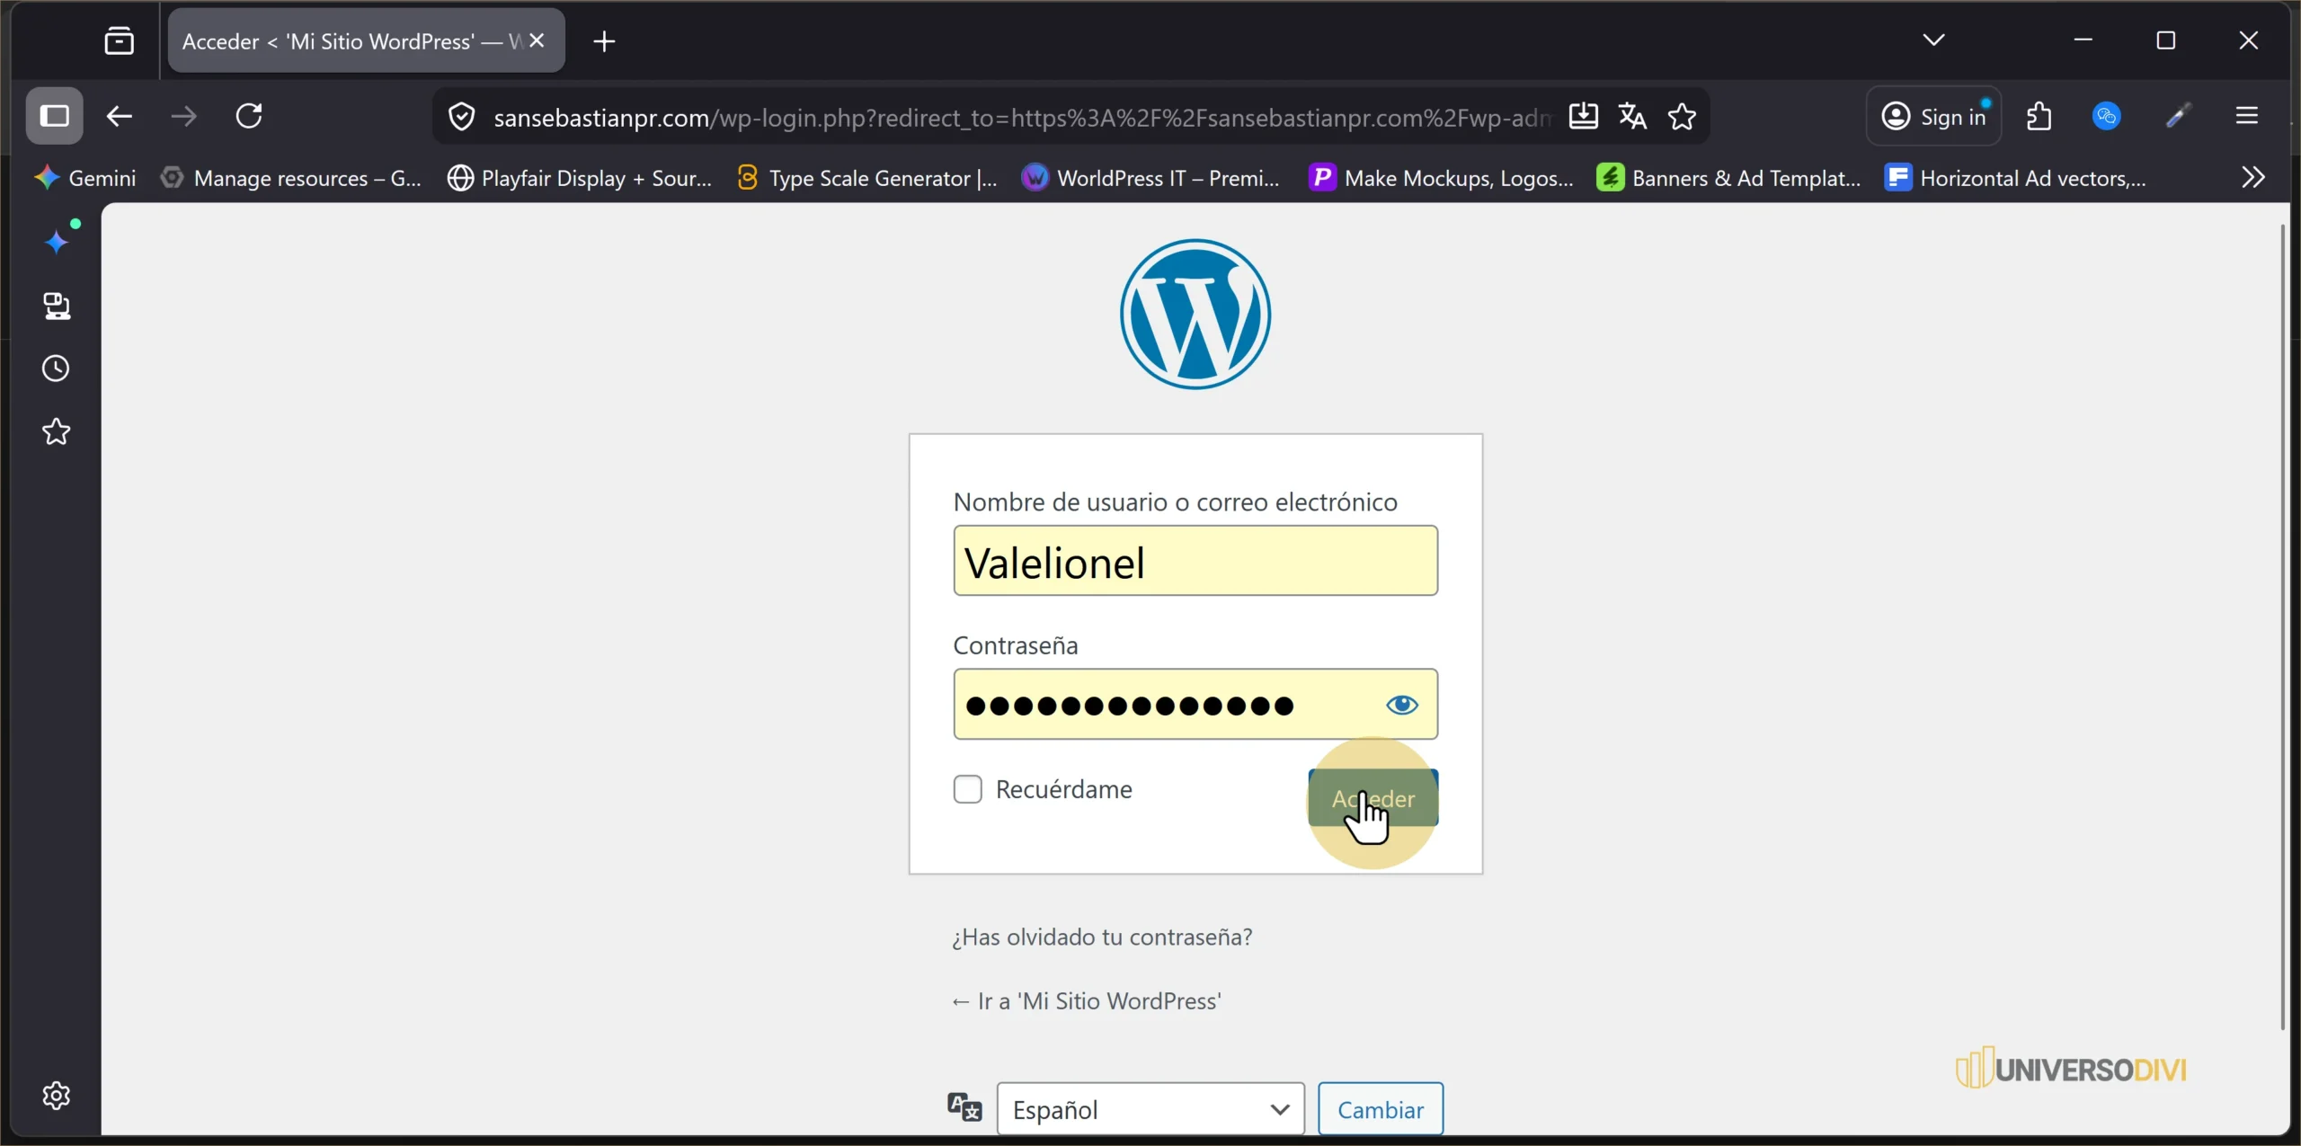Open the Gemini bookmark
The image size is (2301, 1146).
85,178
